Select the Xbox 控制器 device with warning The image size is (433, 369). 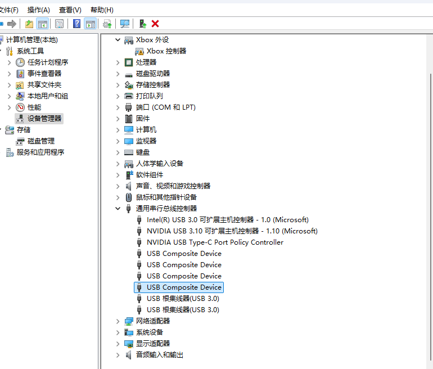click(x=166, y=51)
